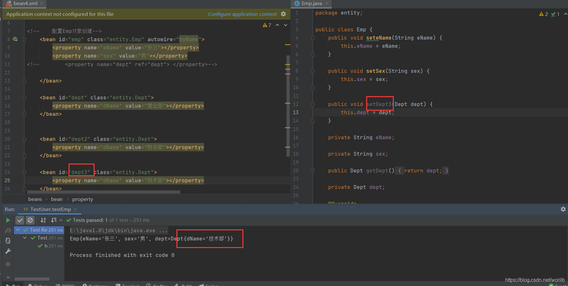
Task: Toggle Show Passed tests button
Action: click(x=20, y=220)
